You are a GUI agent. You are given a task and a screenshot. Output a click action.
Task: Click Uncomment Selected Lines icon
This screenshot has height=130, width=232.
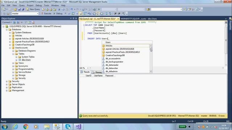click(x=110, y=14)
